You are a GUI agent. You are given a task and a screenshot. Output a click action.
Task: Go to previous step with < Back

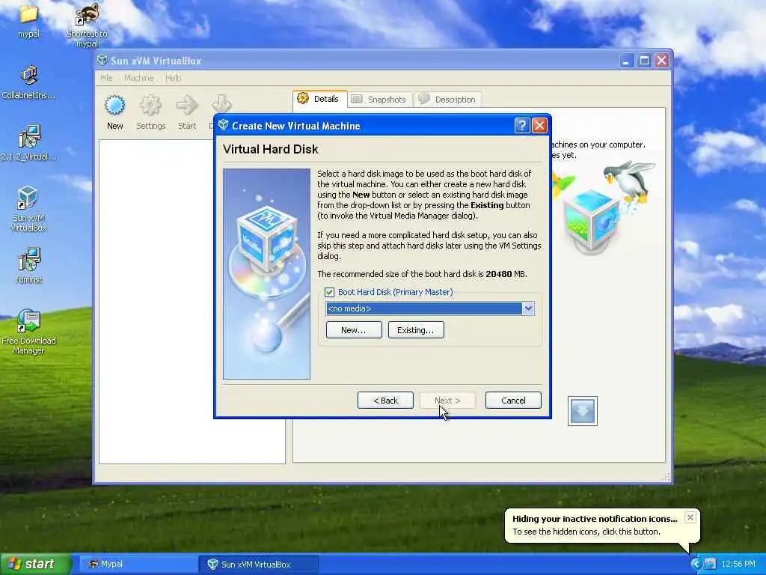pyautogui.click(x=385, y=401)
